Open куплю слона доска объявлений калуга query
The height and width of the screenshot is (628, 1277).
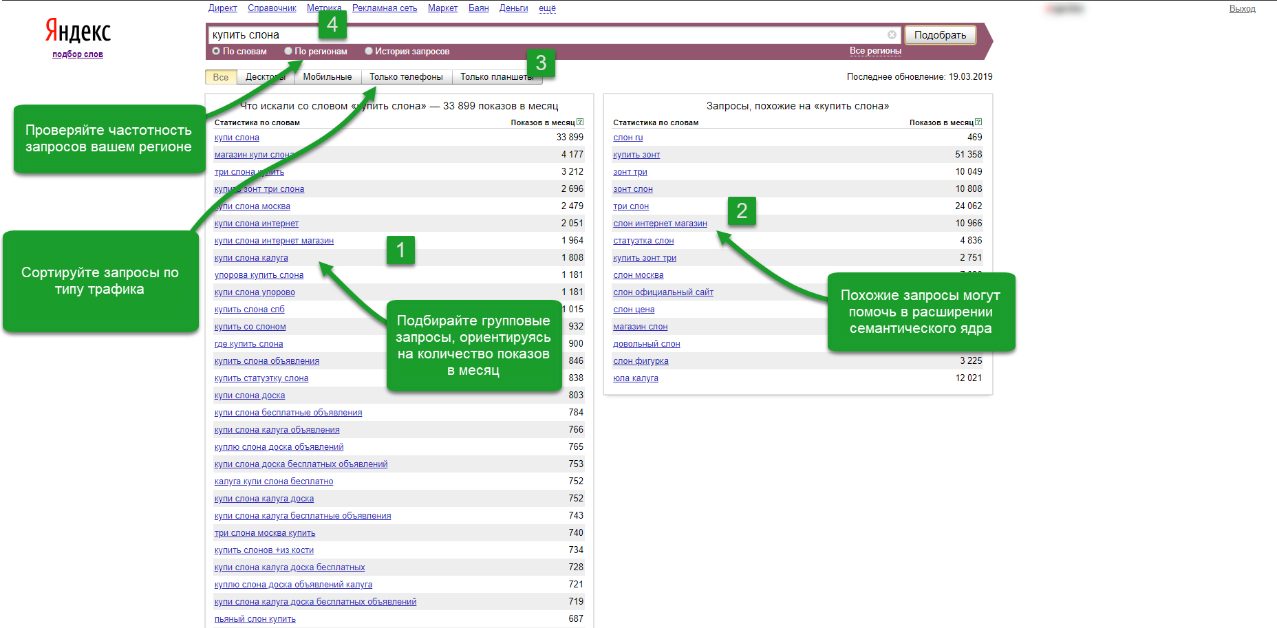(293, 585)
